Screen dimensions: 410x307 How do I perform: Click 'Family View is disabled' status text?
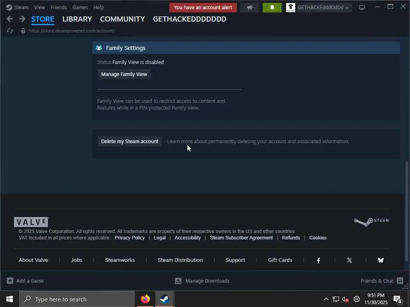pos(138,62)
